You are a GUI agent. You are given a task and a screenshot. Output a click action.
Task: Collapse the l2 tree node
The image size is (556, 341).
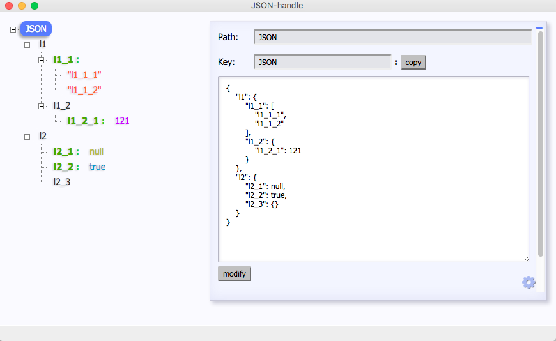(x=27, y=137)
